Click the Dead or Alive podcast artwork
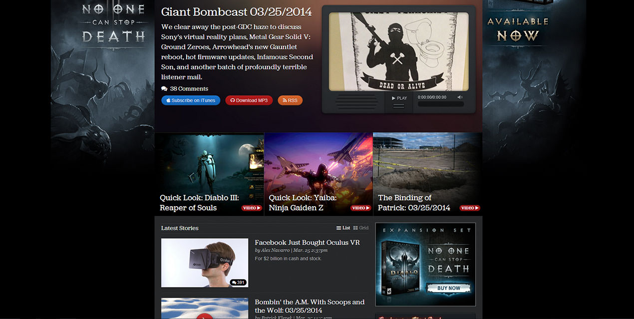Viewport: 634px width, 319px height. [x=399, y=52]
